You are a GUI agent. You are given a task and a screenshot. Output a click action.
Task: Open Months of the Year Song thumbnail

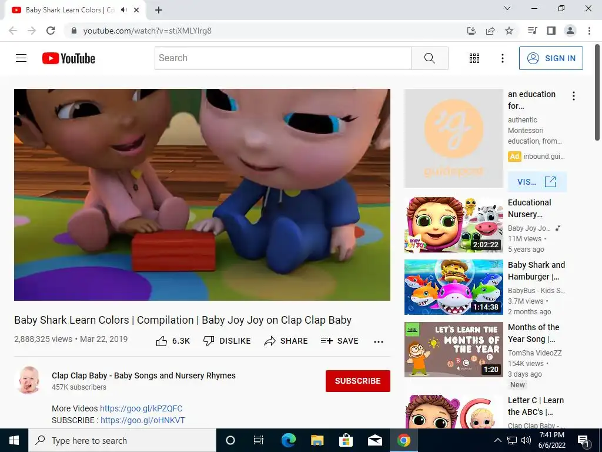point(453,350)
